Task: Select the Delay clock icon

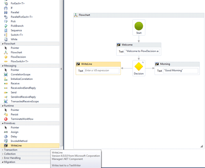Action: point(6,136)
